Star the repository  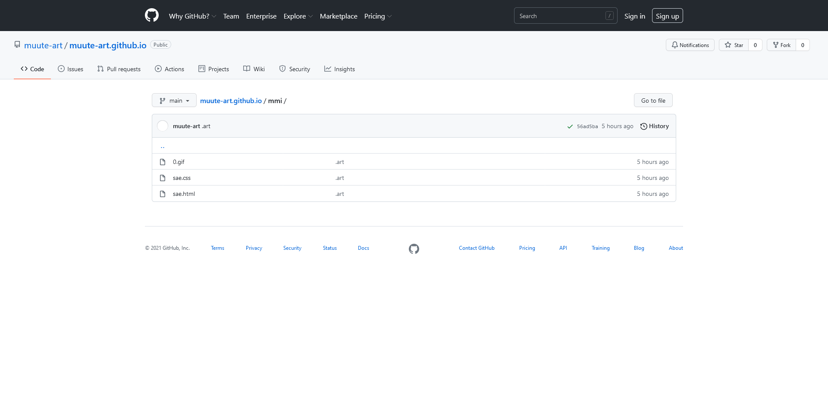pyautogui.click(x=734, y=45)
